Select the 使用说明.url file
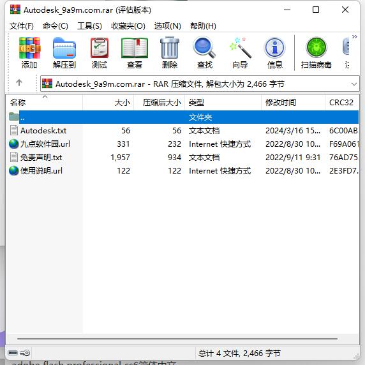Screen dimensions: 365x365 pos(41,171)
